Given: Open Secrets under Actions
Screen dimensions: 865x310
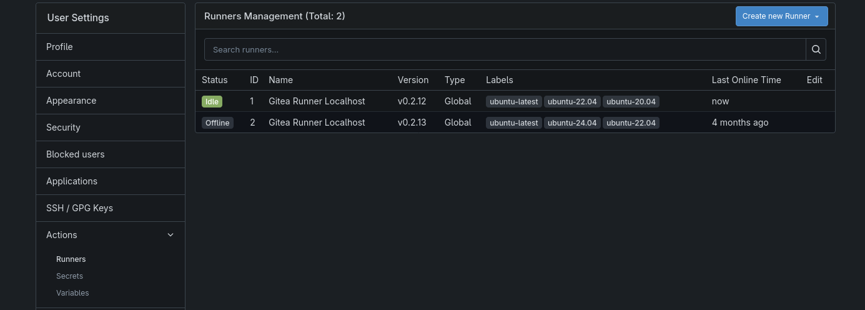Looking at the screenshot, I should pyautogui.click(x=69, y=276).
